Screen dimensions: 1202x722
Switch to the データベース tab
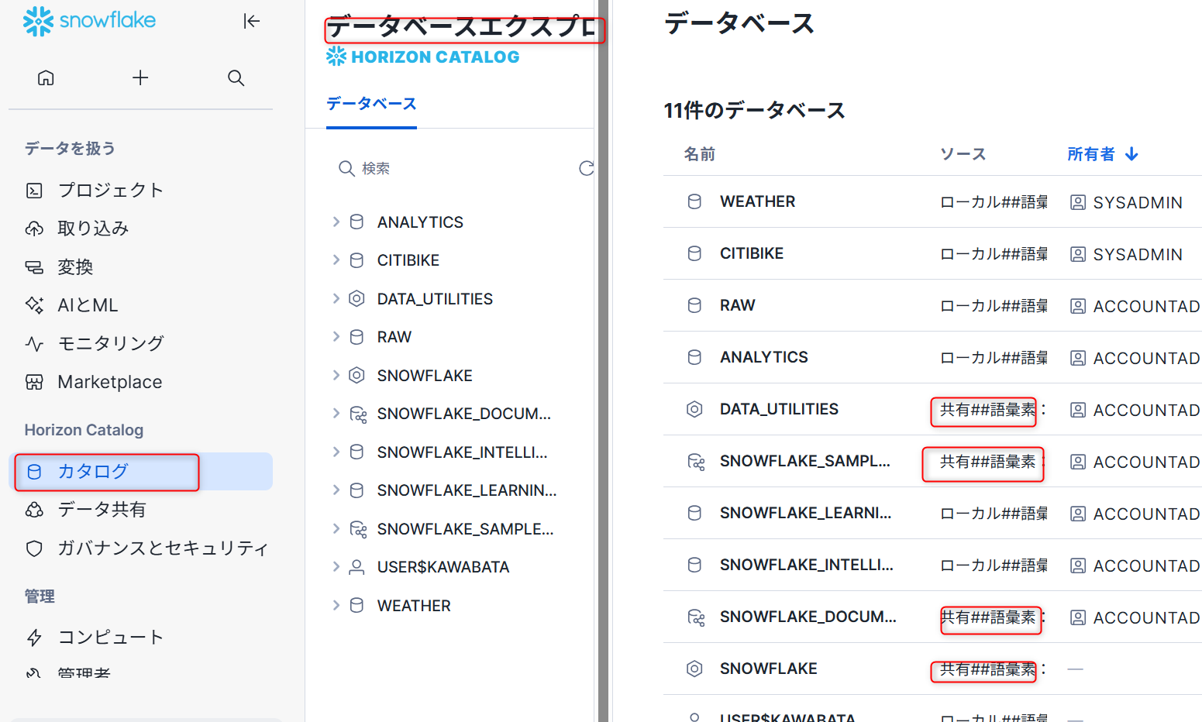pyautogui.click(x=371, y=104)
